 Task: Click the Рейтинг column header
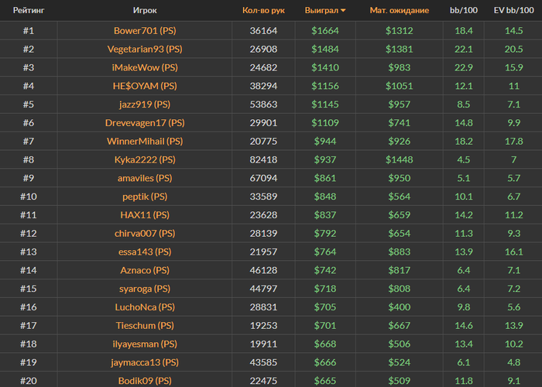[29, 10]
